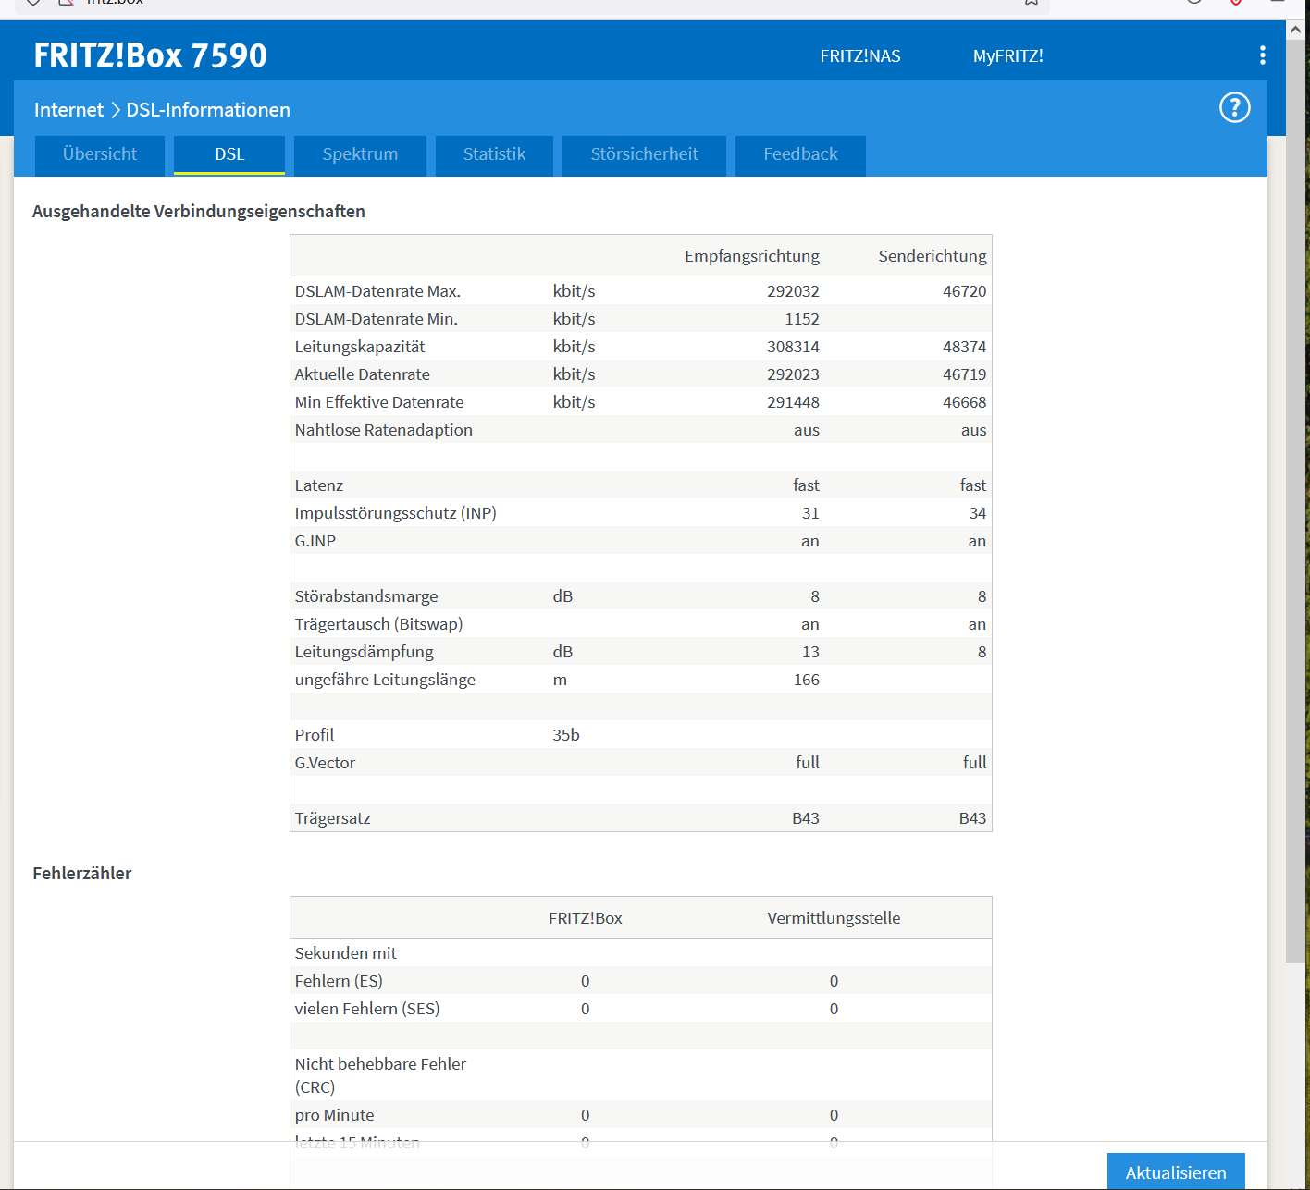Select the Leitungskapazität label
Screen dimensions: 1310x1190
360,347
